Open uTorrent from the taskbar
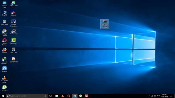This screenshot has height=98, width=175. [81, 96]
